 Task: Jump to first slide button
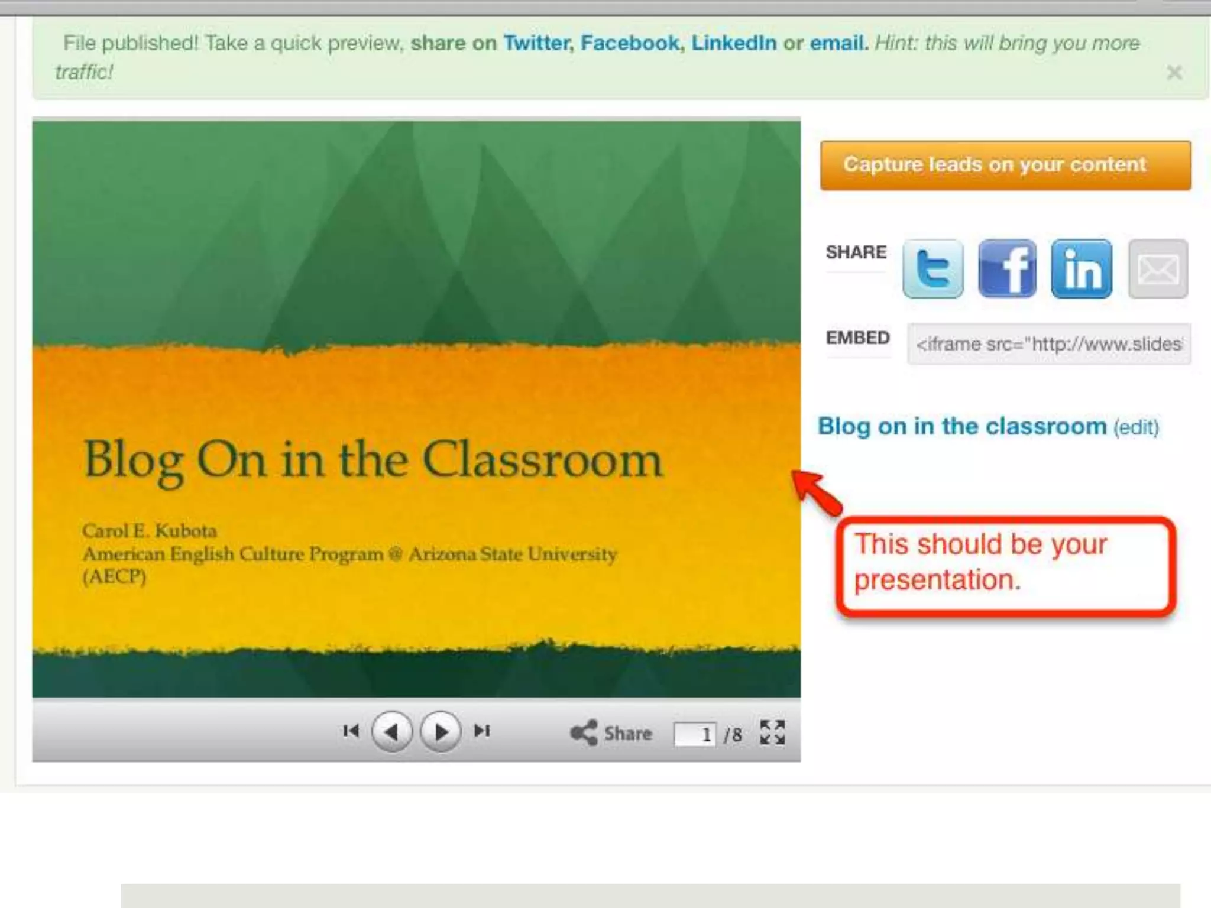tap(351, 731)
